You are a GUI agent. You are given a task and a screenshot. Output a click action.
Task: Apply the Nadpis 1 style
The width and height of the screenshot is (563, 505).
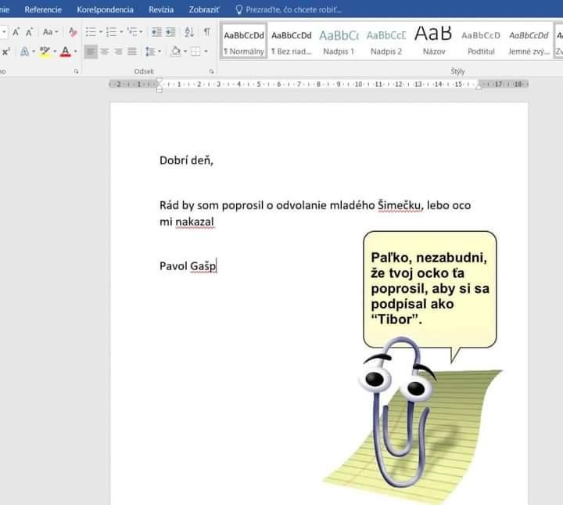pyautogui.click(x=339, y=41)
